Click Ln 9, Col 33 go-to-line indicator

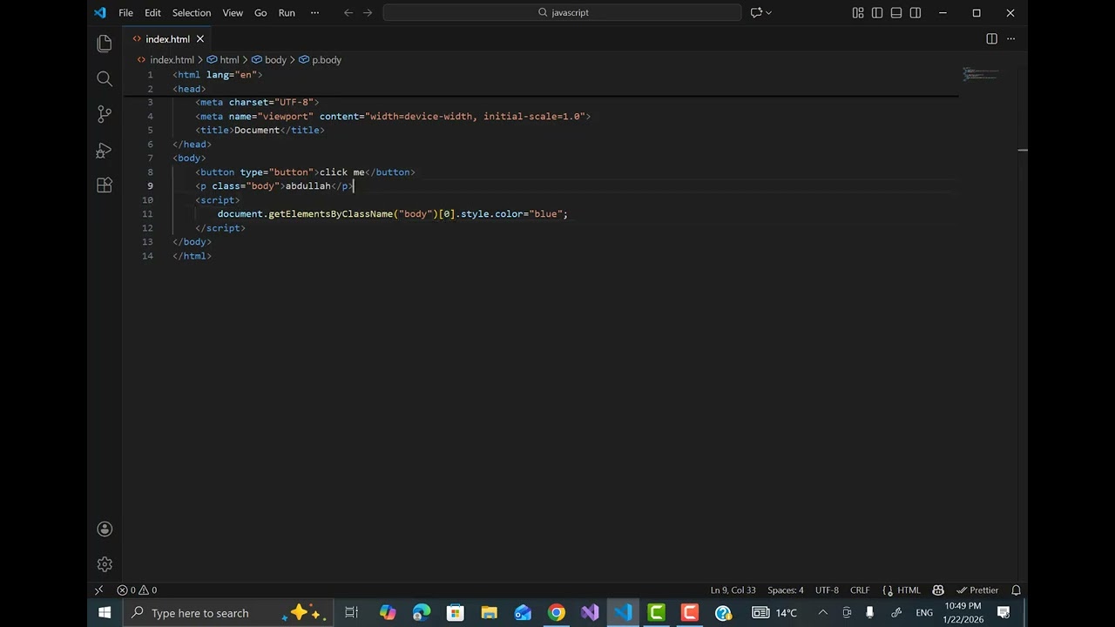(x=733, y=590)
